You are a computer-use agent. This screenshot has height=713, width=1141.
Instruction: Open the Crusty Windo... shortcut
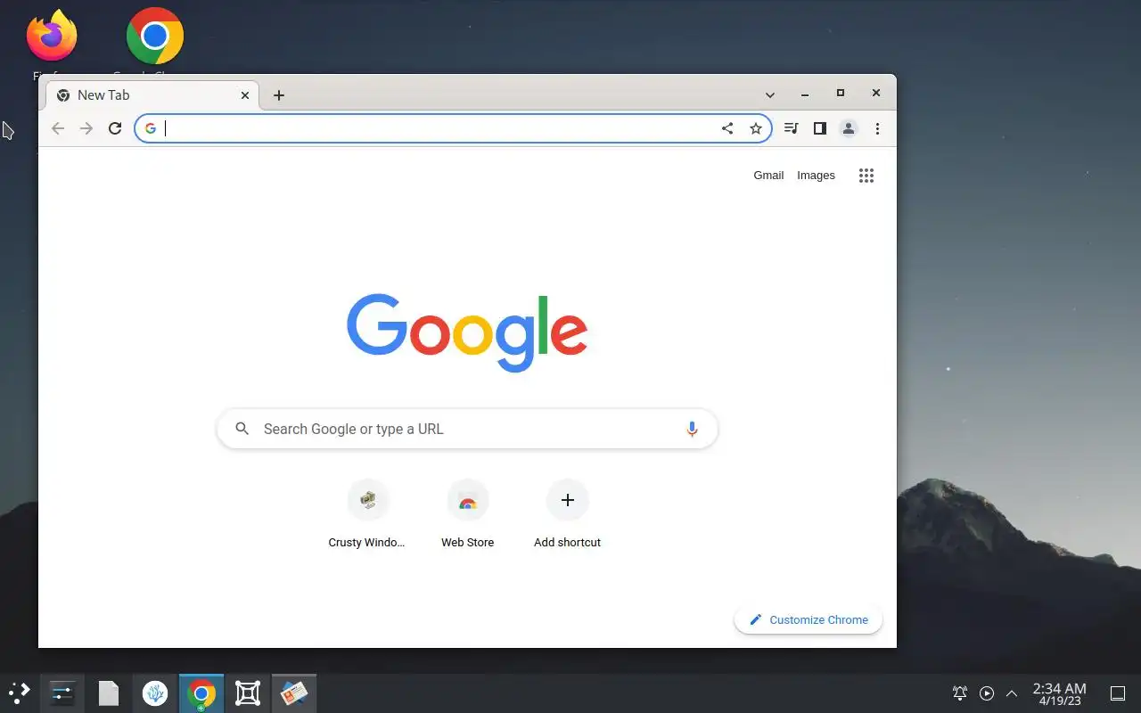tap(367, 514)
